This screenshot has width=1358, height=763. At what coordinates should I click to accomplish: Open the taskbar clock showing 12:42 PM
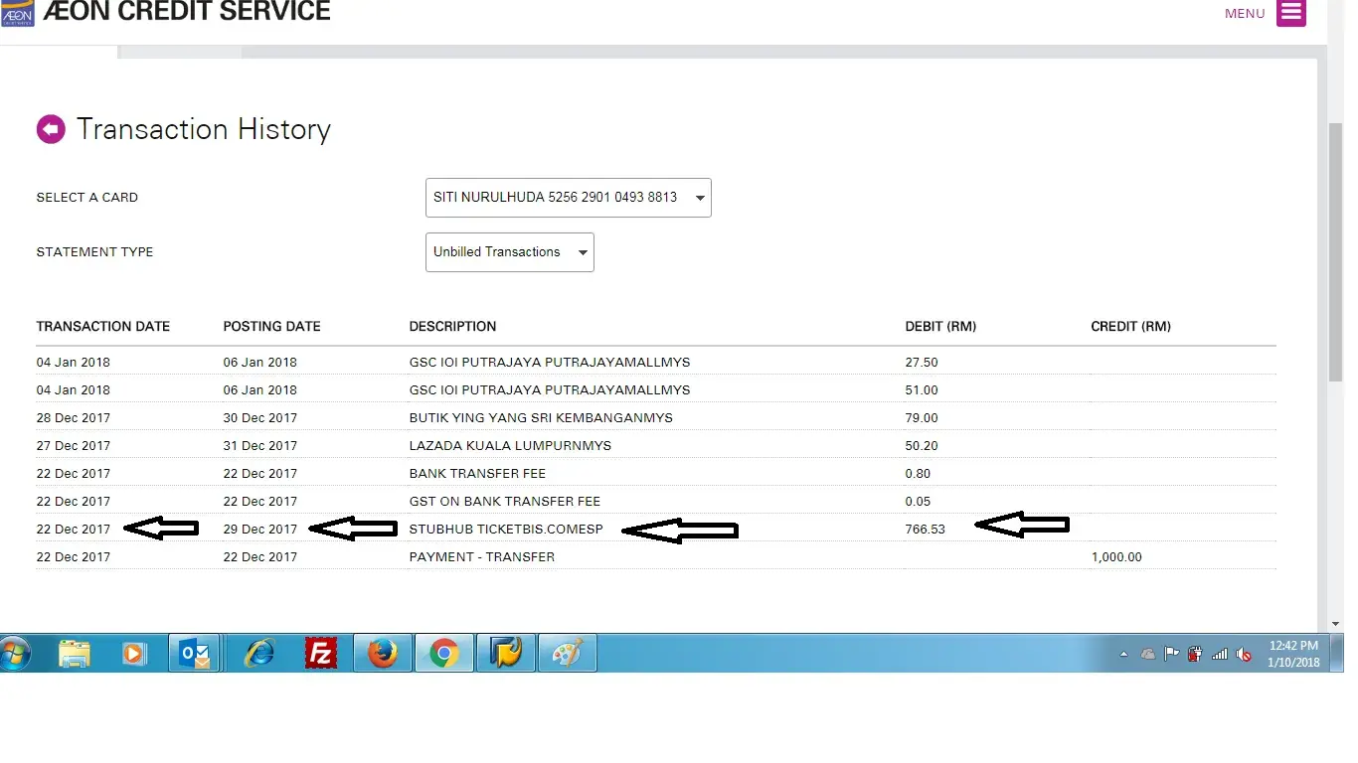tap(1293, 654)
